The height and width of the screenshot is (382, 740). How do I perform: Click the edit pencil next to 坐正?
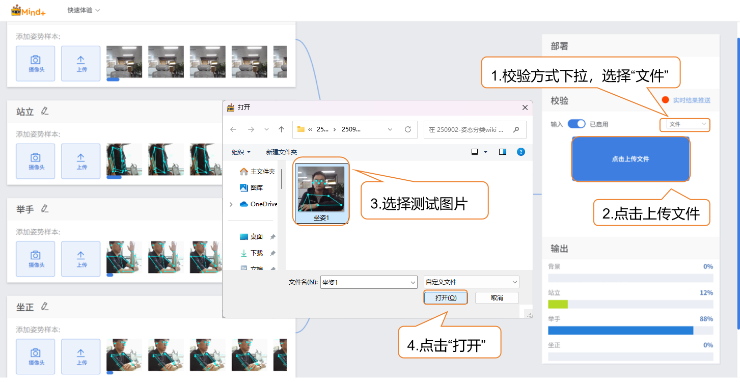pyautogui.click(x=45, y=307)
